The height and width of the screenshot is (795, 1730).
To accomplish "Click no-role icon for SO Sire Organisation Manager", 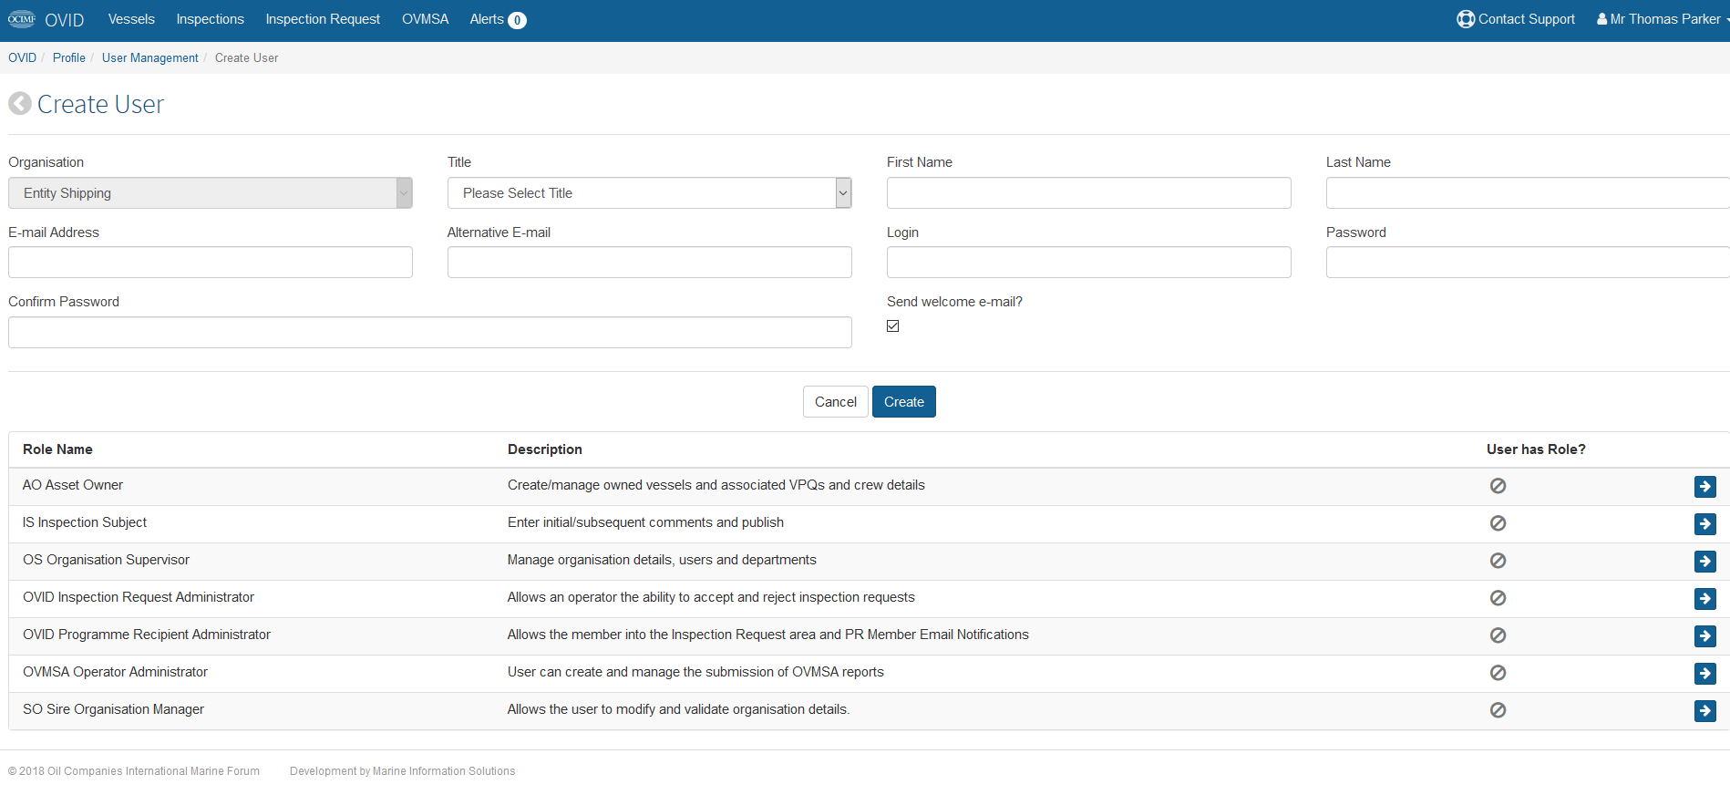I will point(1498,710).
